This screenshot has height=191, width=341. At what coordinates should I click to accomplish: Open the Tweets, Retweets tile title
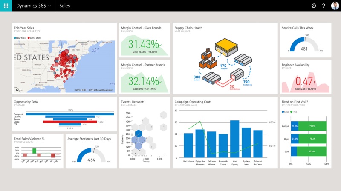[133, 102]
